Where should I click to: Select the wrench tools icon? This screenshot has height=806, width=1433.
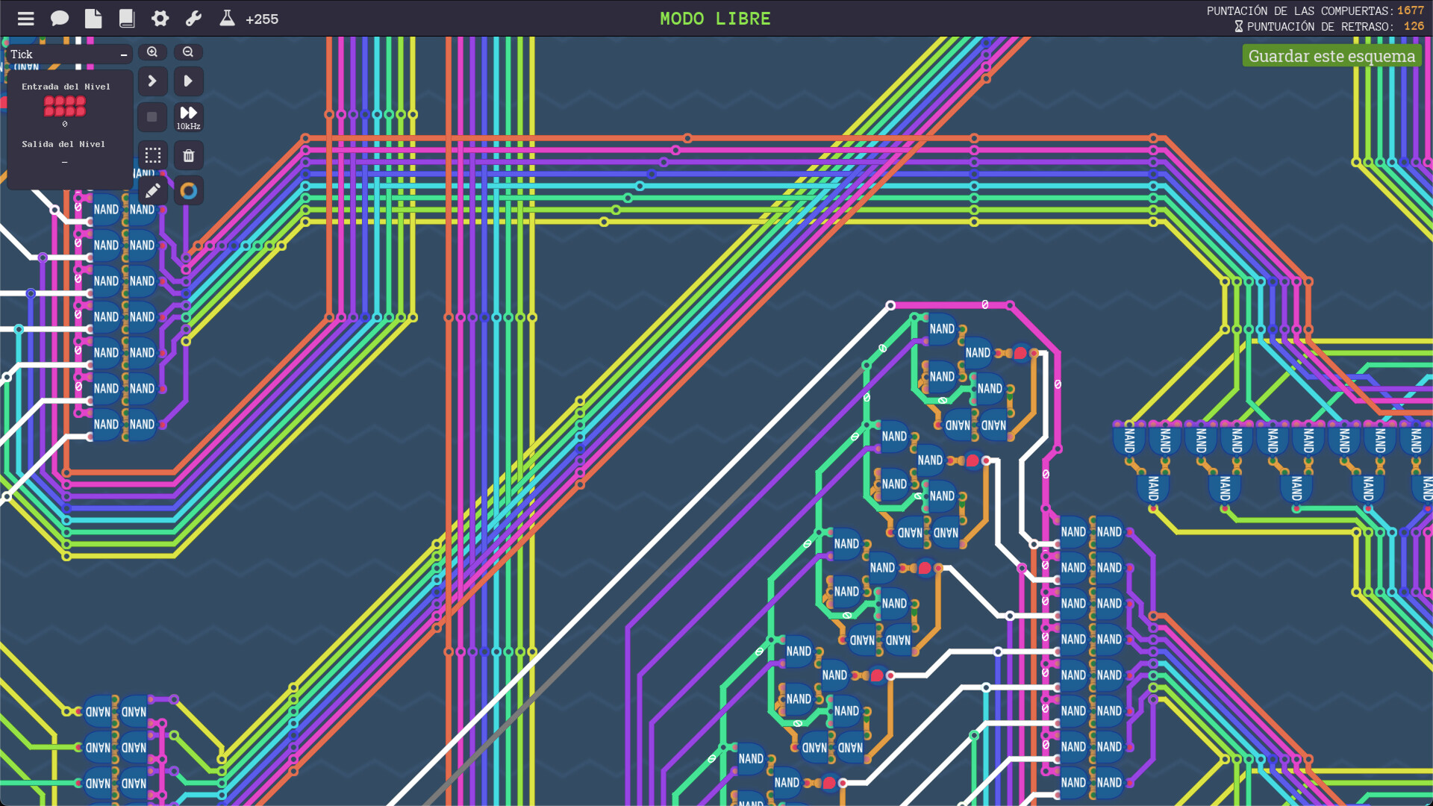[x=193, y=19]
